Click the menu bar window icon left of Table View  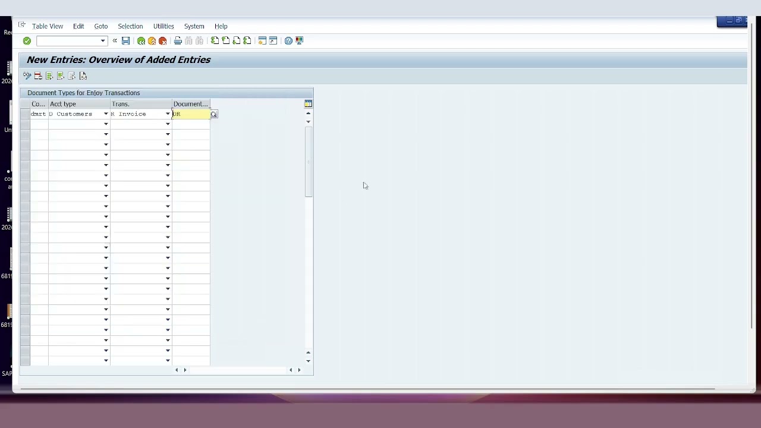click(22, 25)
